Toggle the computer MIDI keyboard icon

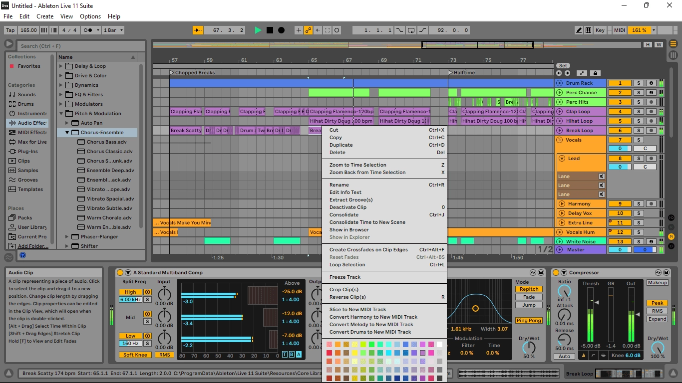click(588, 30)
